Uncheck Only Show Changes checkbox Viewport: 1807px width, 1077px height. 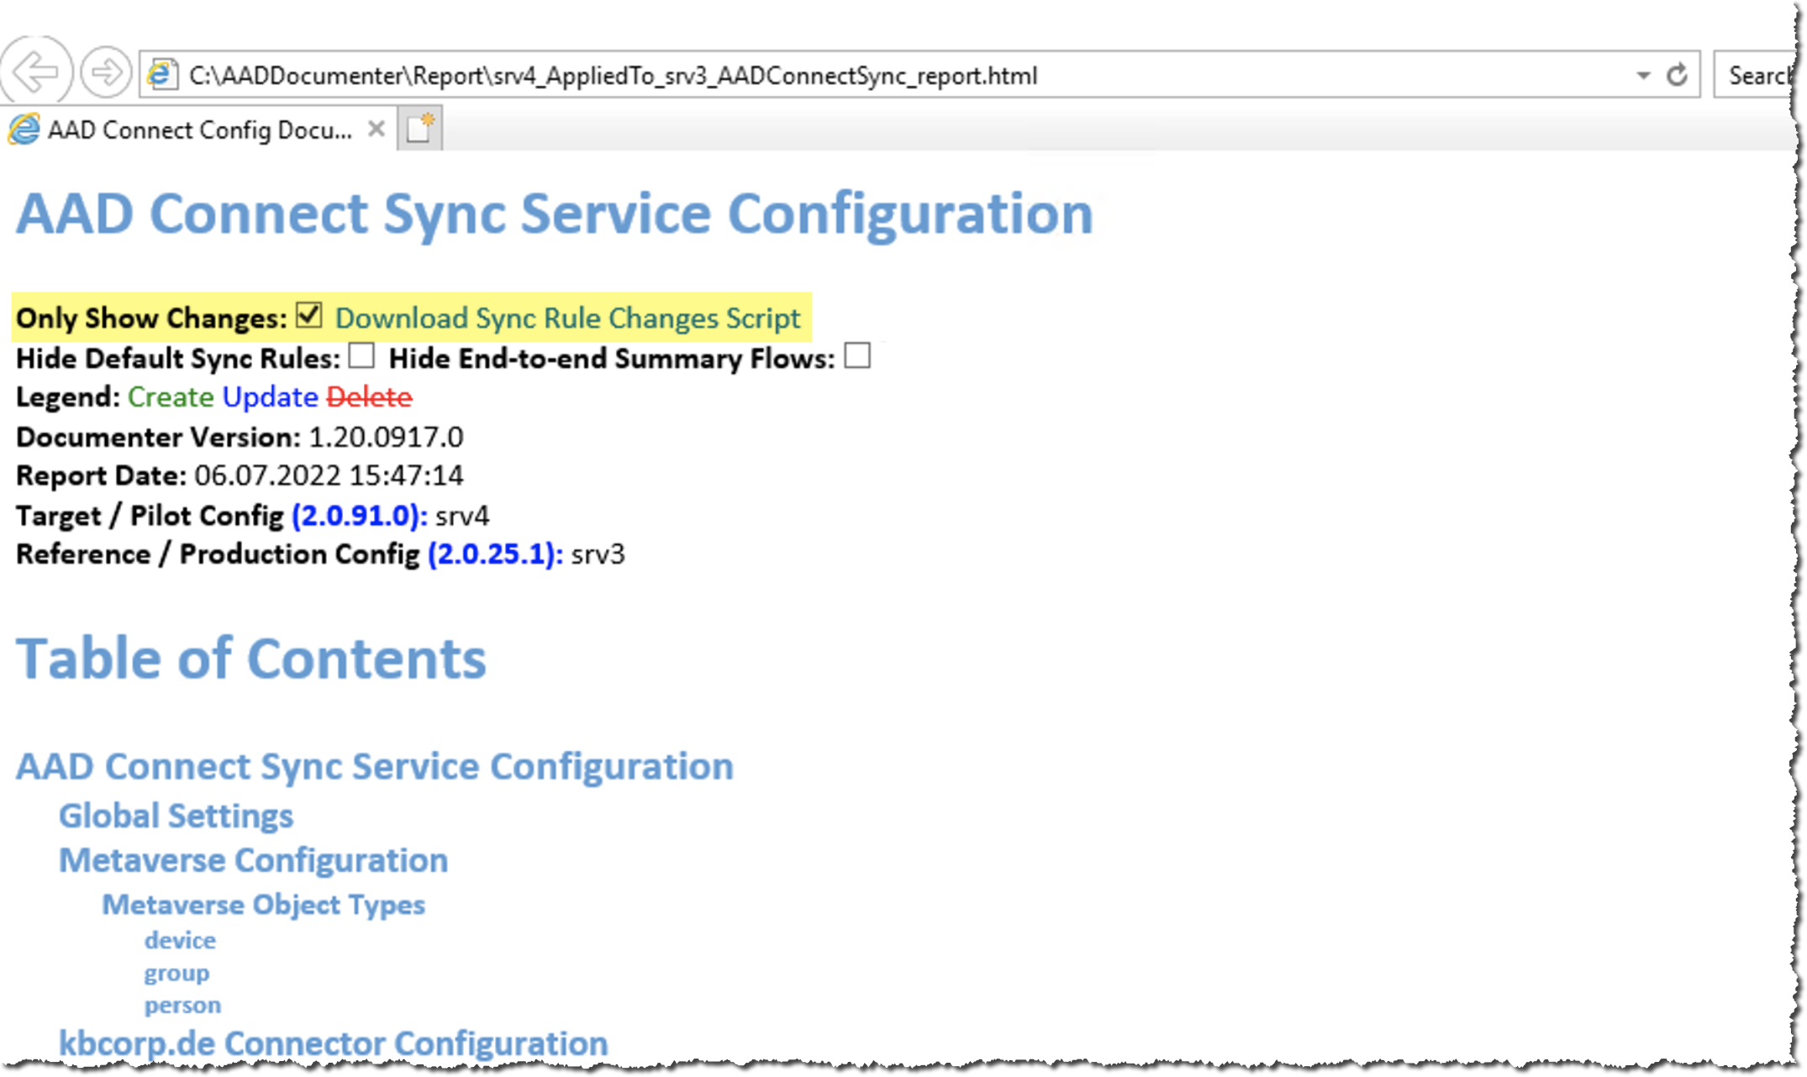point(309,315)
